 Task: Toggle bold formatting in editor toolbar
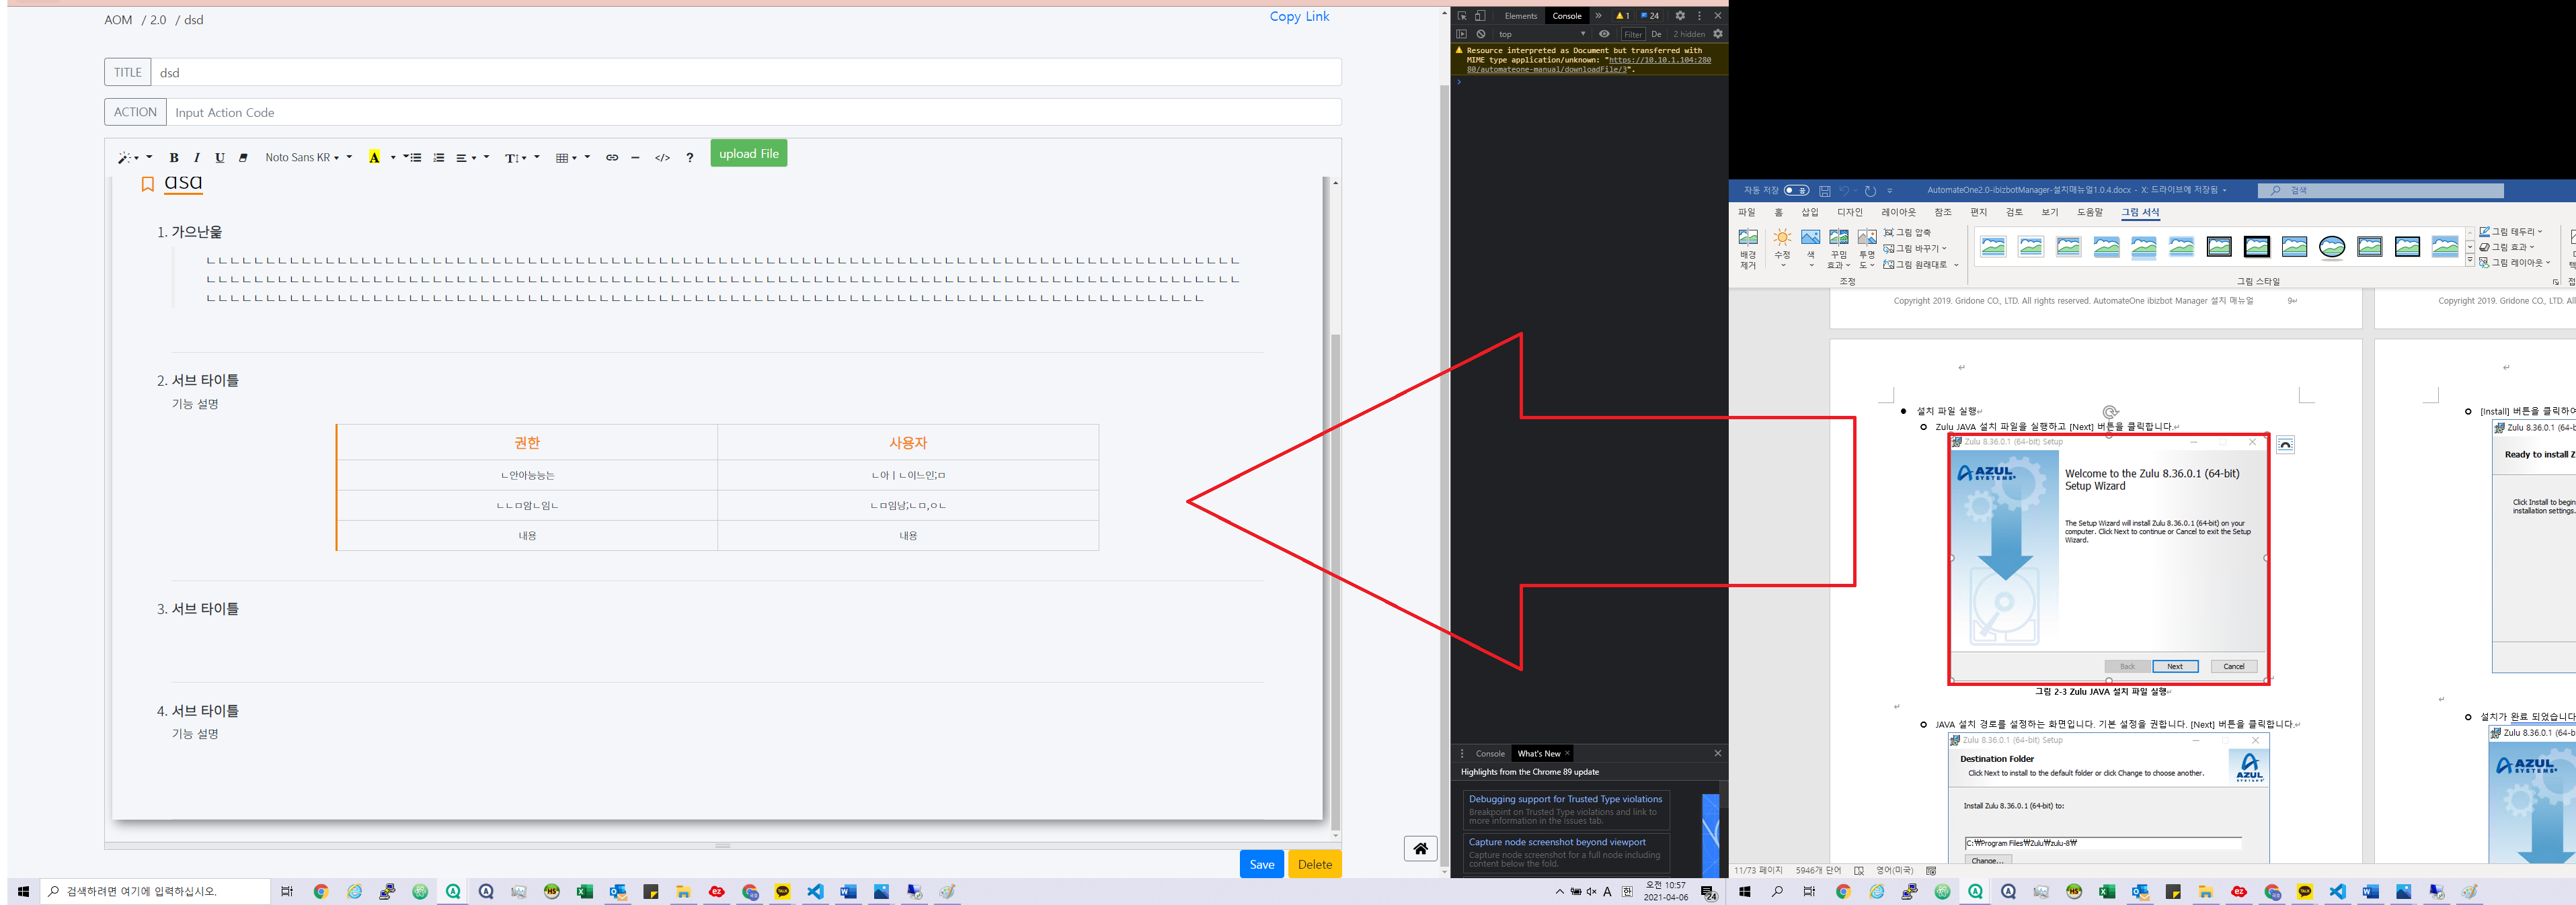point(174,158)
